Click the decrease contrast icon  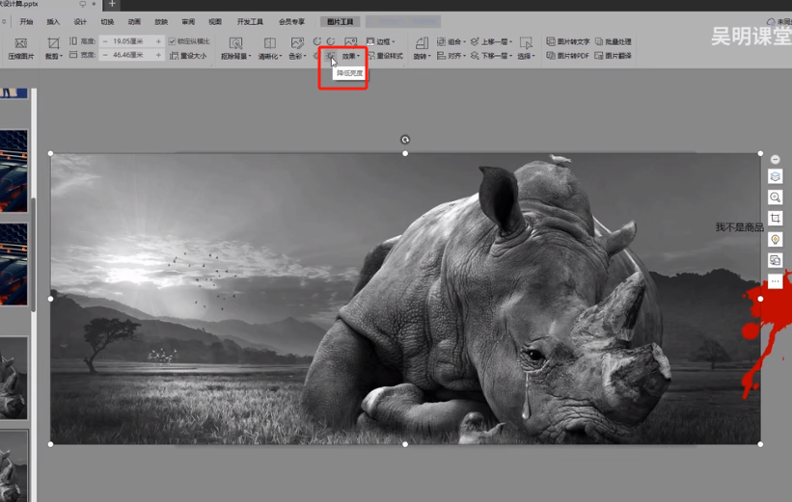pyautogui.click(x=330, y=41)
